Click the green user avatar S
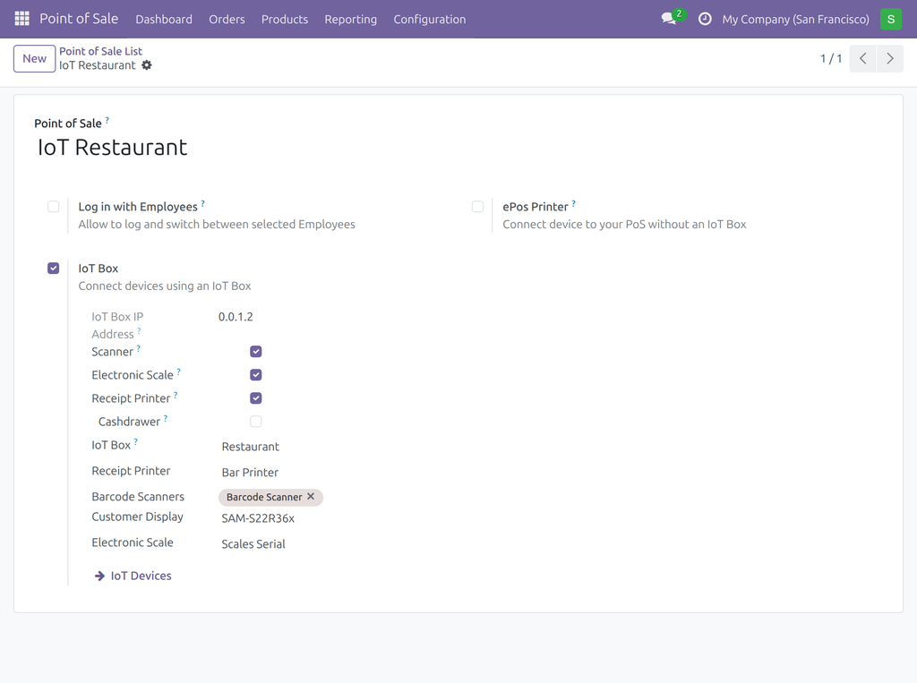Screen dimensions: 917x683 coord(891,19)
